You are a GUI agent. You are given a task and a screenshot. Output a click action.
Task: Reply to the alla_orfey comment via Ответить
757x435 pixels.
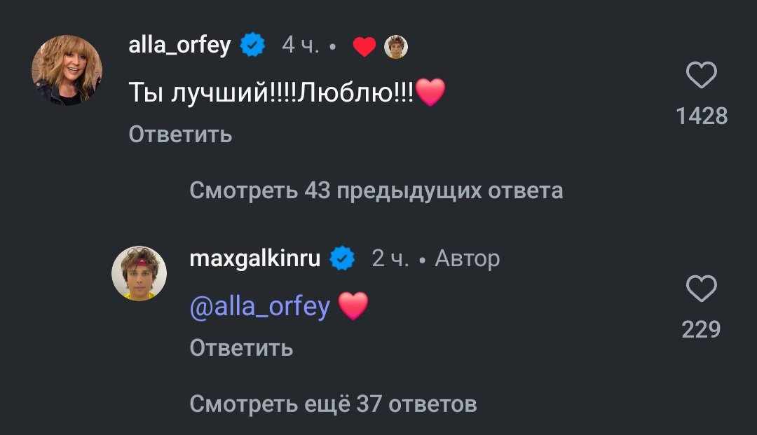(180, 134)
